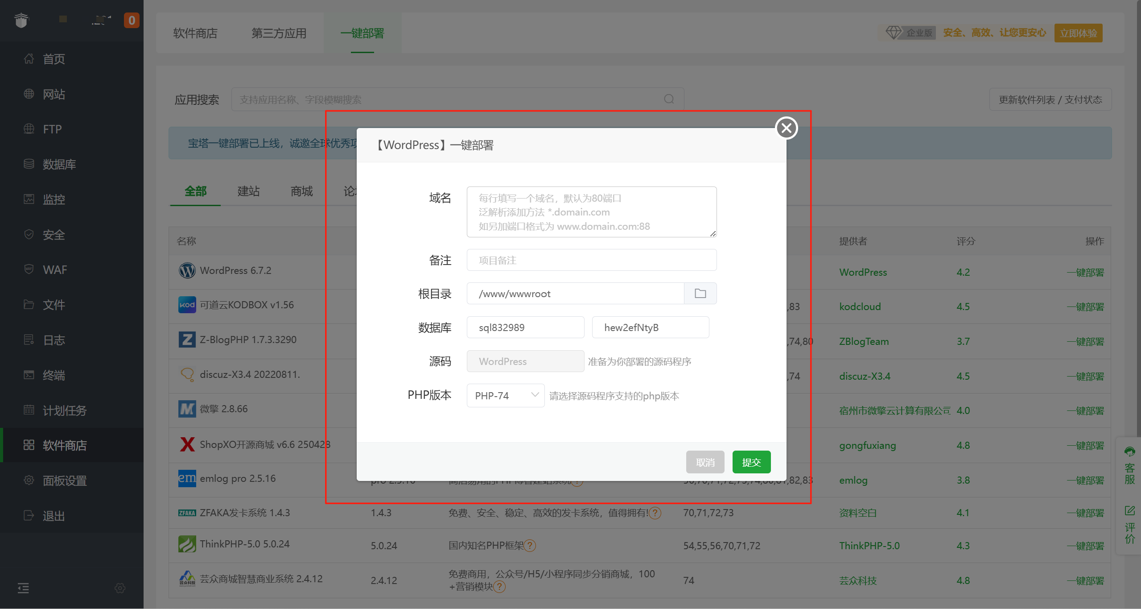Click 一键部署 for emlog row
Image resolution: width=1141 pixels, height=609 pixels.
tap(1086, 480)
